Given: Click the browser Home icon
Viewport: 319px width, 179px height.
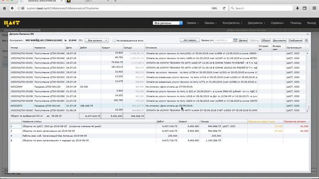Looking at the screenshot, I should pos(4,8).
